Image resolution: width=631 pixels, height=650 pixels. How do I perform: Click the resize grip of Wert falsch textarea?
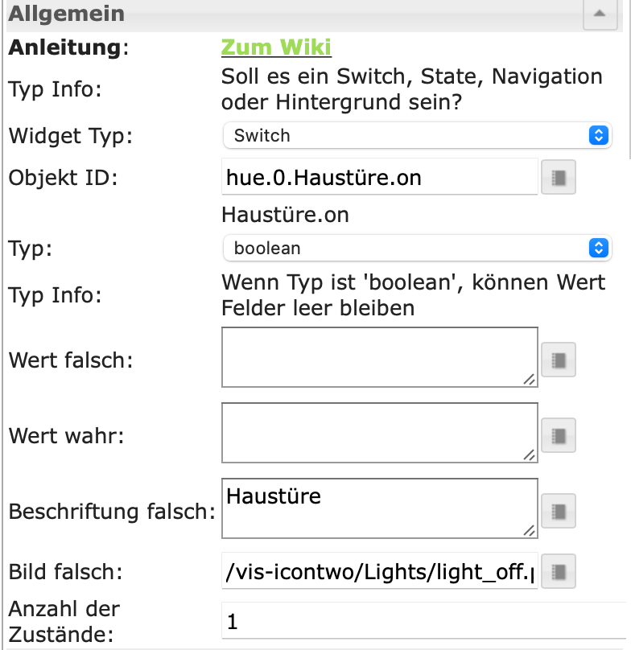(529, 380)
